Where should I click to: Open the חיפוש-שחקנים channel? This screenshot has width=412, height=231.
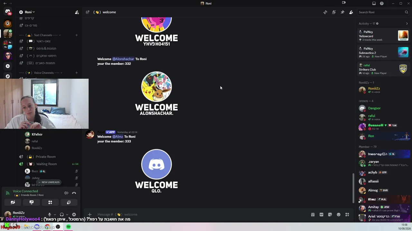click(x=48, y=56)
